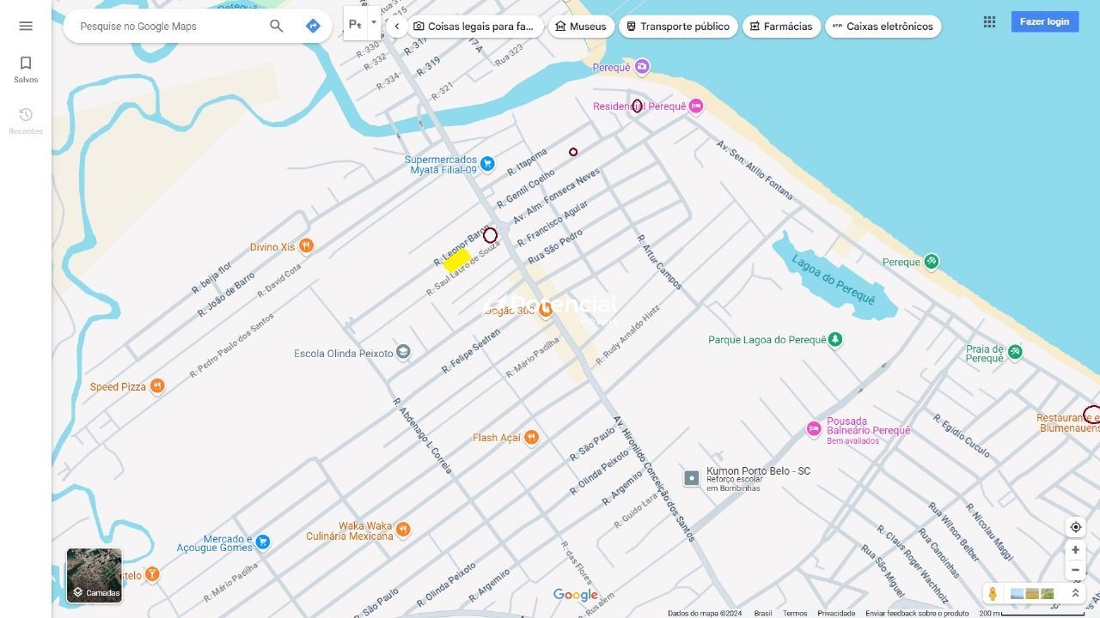1100x618 pixels.
Task: Click the Escola Olinda Peixoto pin
Action: (x=403, y=353)
